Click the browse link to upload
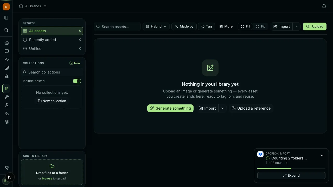The height and width of the screenshot is (187, 333). click(x=47, y=178)
